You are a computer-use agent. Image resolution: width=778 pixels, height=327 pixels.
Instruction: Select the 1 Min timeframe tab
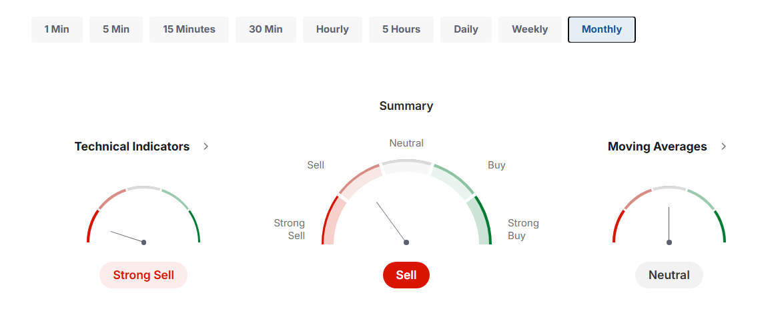click(x=57, y=29)
